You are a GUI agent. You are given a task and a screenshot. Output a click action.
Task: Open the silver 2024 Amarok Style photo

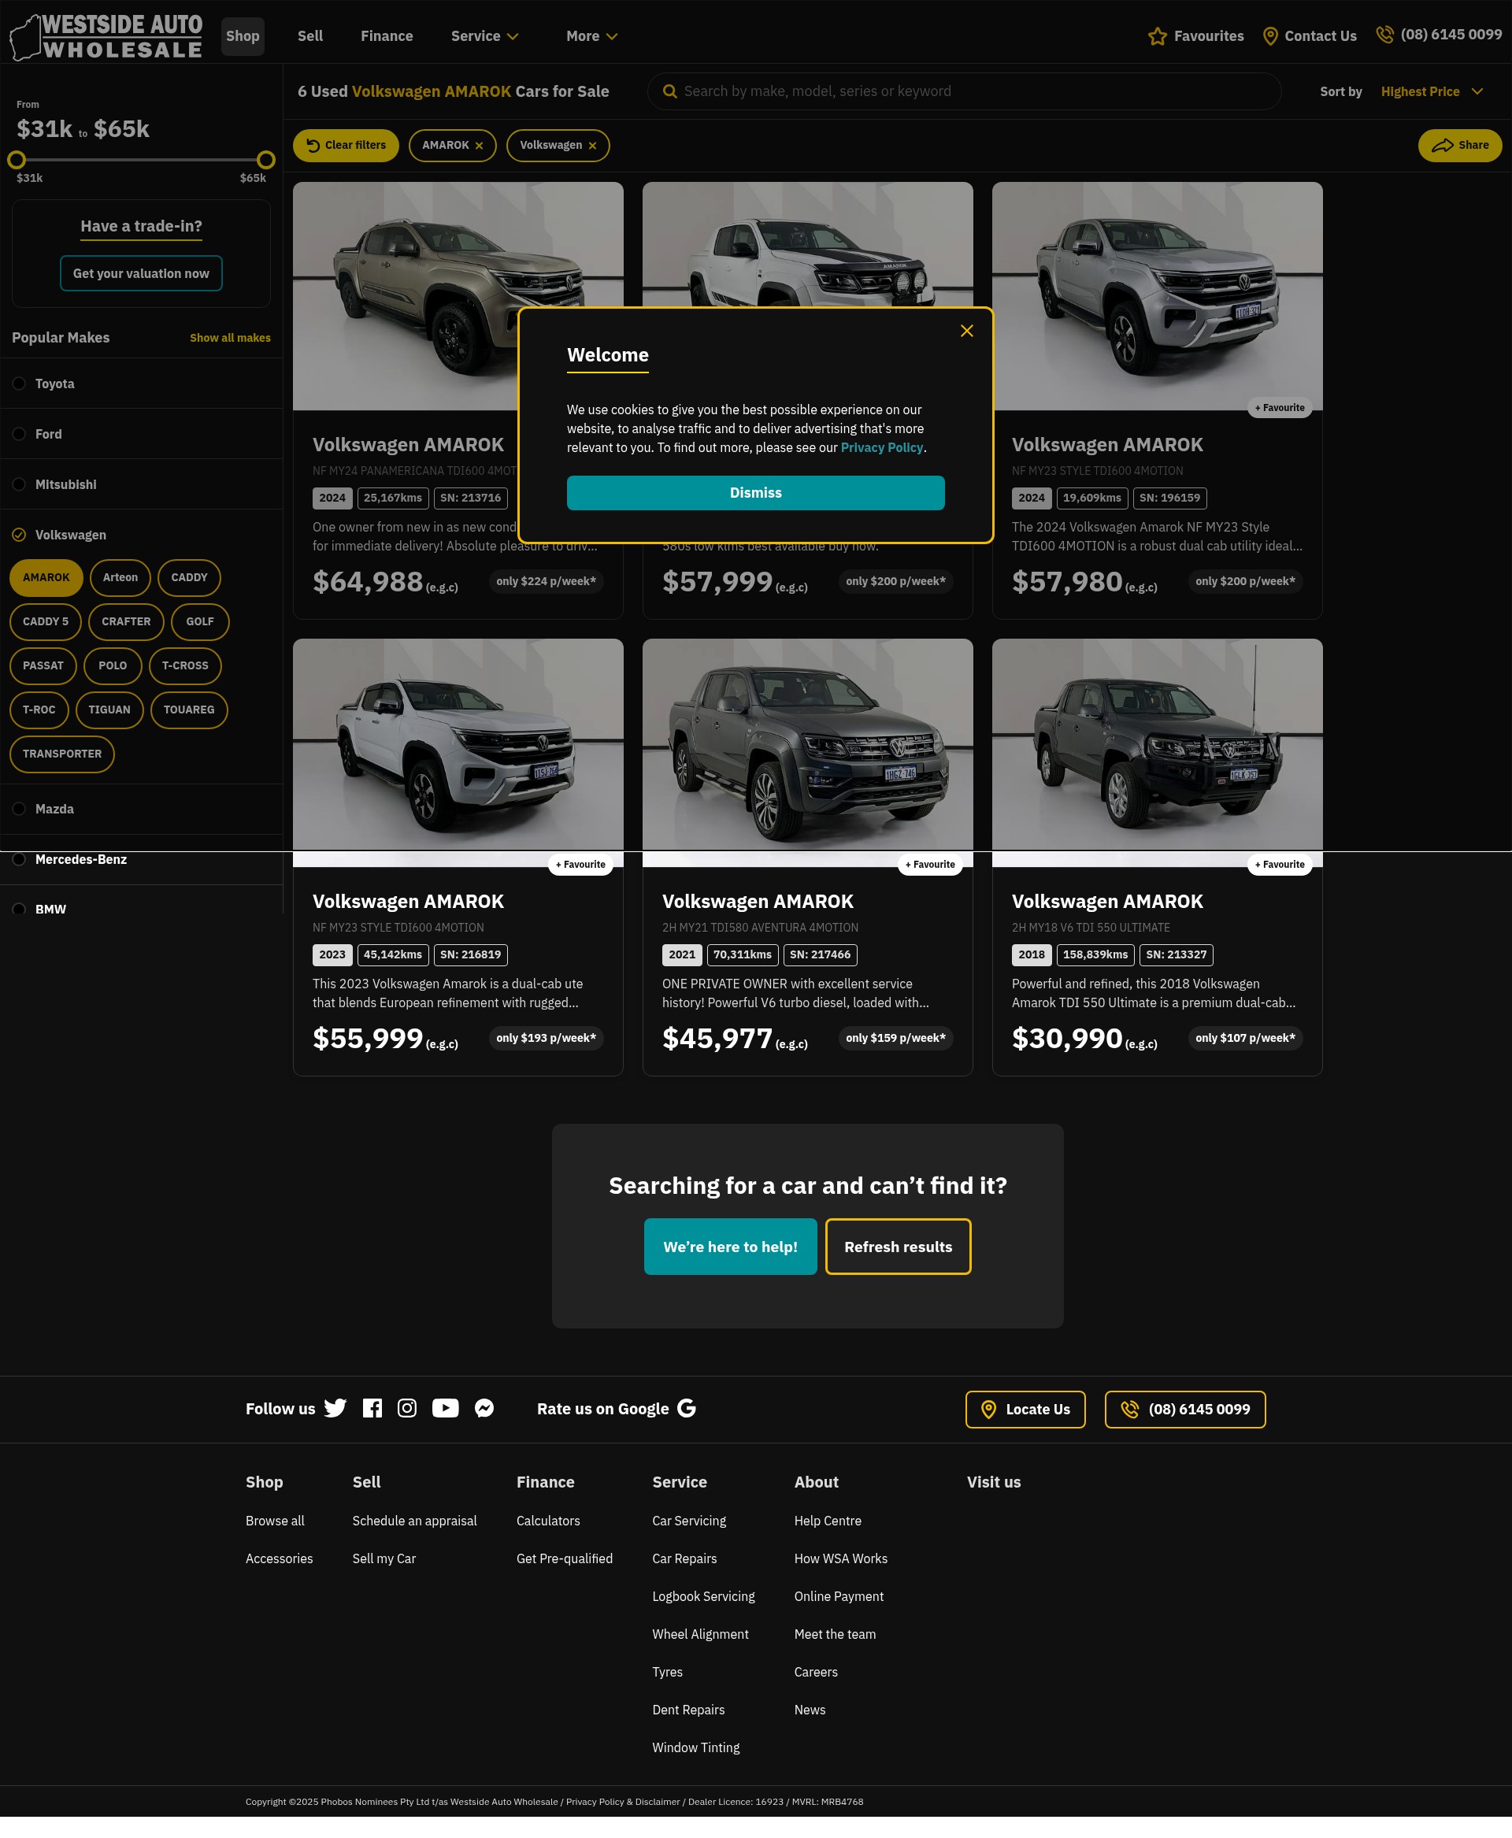coord(1157,296)
